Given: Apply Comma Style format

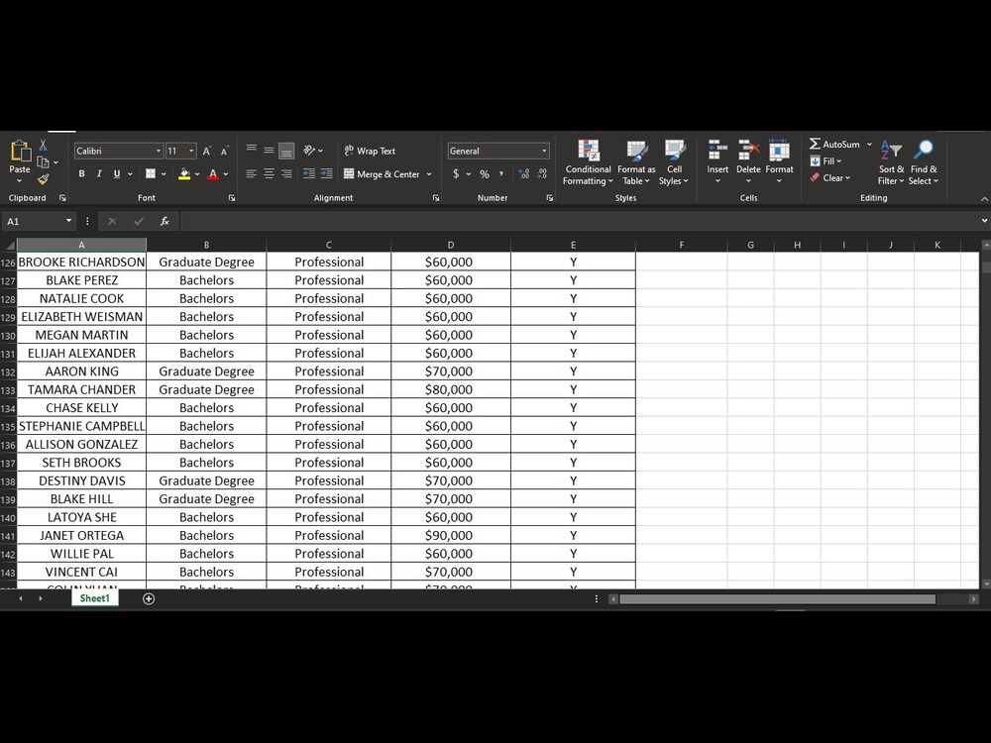Looking at the screenshot, I should 501,173.
